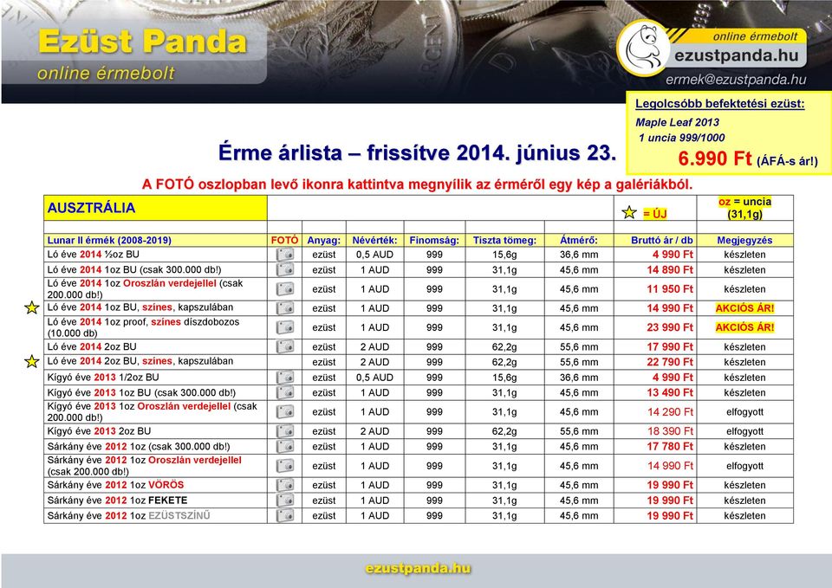Click the 36,6 mm diameter of Ló éve ½oz

click(x=579, y=255)
